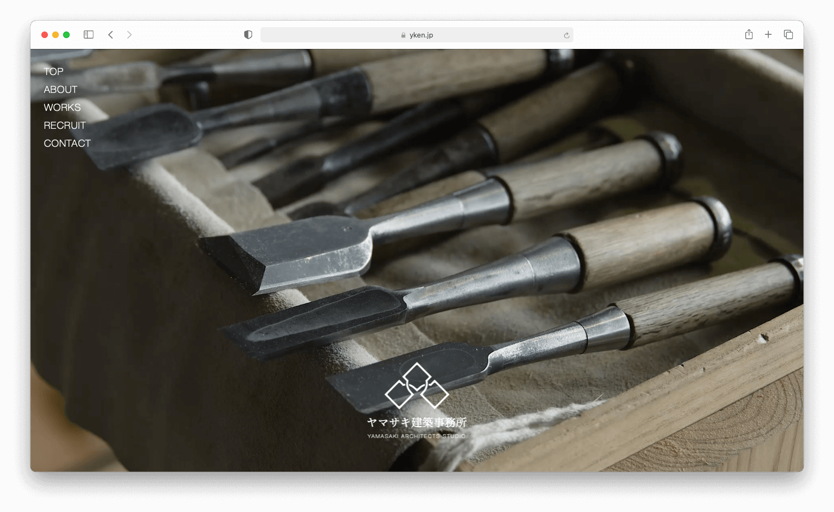Open the Share menu

click(749, 35)
